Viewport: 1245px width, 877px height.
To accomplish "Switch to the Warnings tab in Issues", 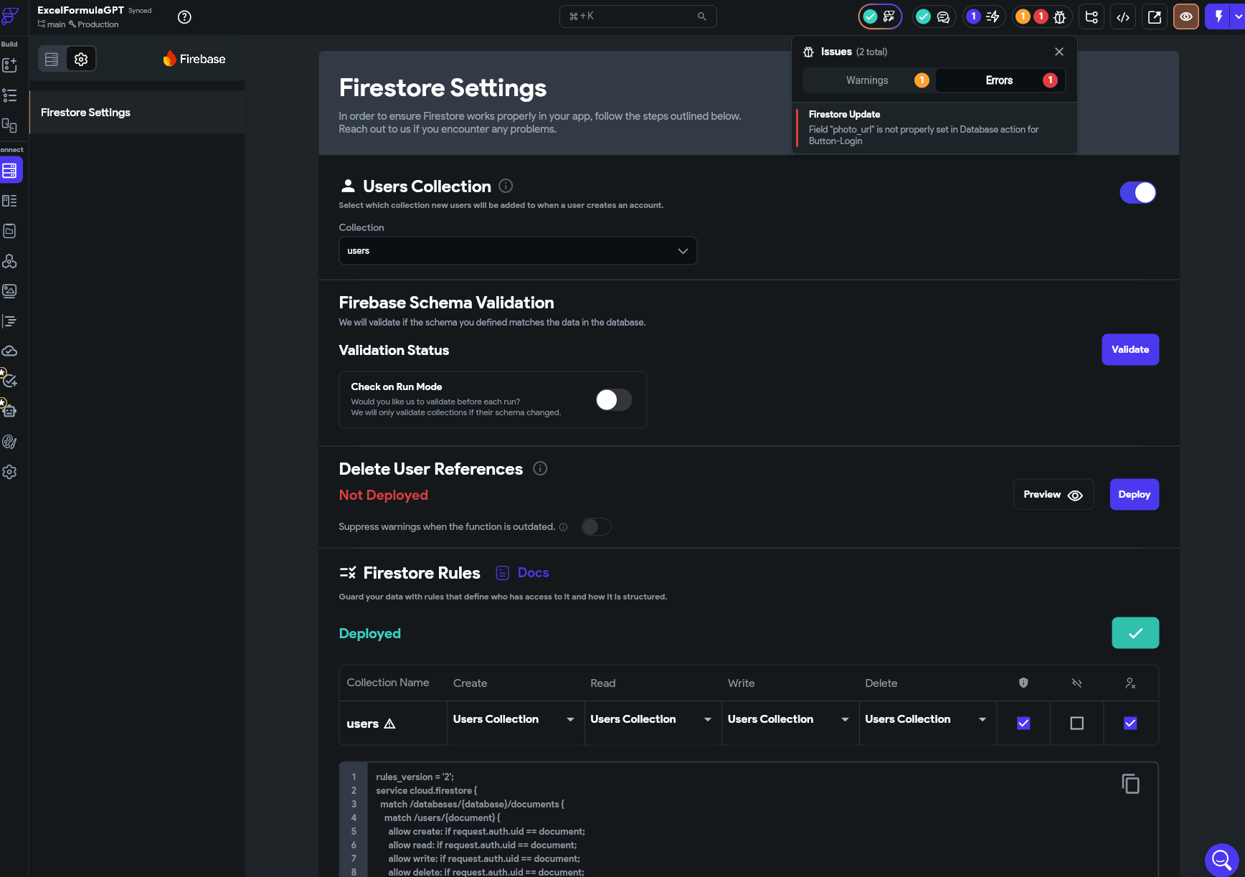I will (x=868, y=80).
